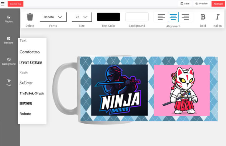The height and width of the screenshot is (146, 226).
Task: Pick Dream Orphans font from list
Action: pyautogui.click(x=31, y=62)
